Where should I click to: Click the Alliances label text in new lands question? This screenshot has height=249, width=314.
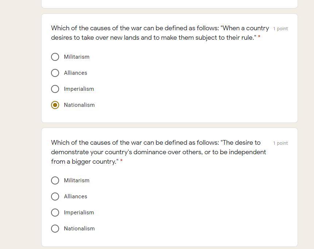tap(75, 73)
